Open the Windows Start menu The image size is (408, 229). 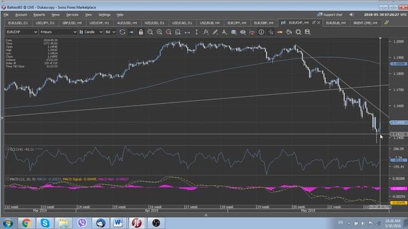click(x=8, y=223)
